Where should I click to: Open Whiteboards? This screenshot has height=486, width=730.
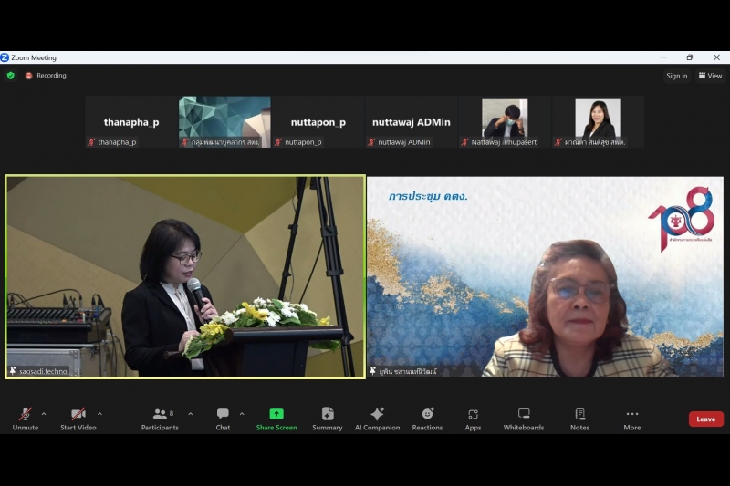coord(524,418)
